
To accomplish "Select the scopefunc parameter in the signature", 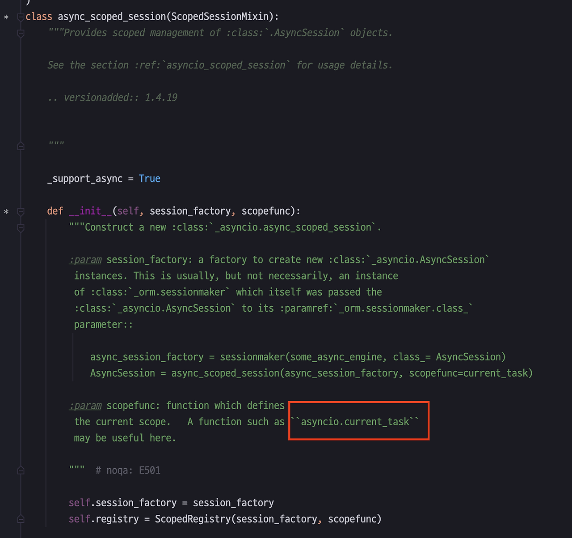I will (x=265, y=211).
